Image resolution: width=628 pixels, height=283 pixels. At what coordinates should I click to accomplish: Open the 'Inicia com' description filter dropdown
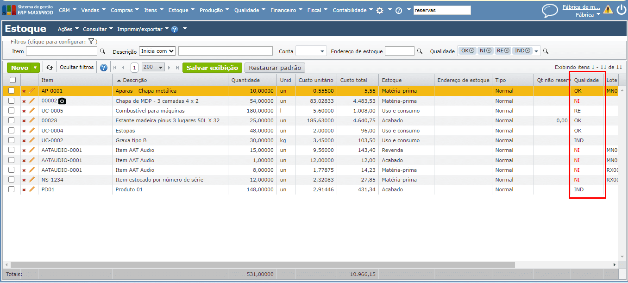157,51
